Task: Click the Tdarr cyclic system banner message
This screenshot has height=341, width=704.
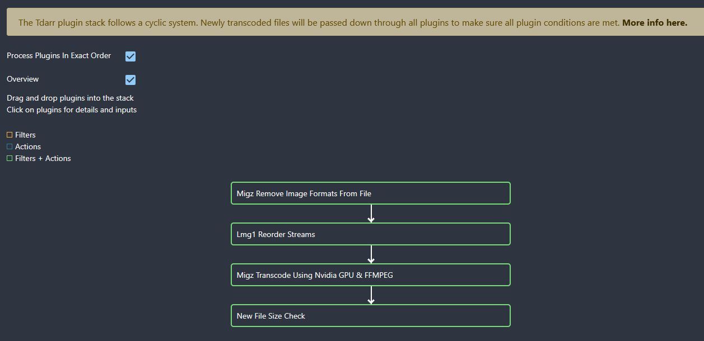Action: coord(319,23)
